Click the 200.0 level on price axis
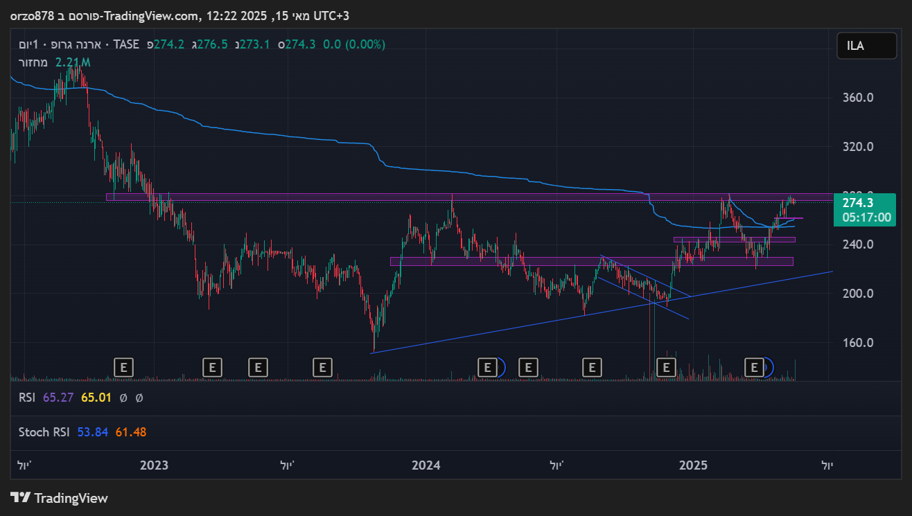Viewport: 912px width, 516px height. [857, 294]
